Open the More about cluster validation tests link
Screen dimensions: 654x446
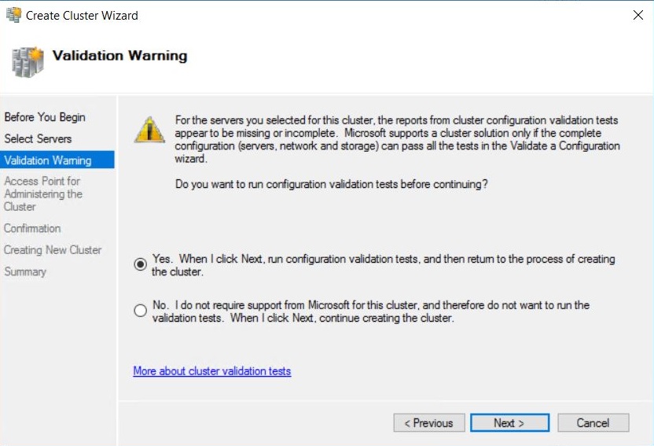tap(212, 371)
